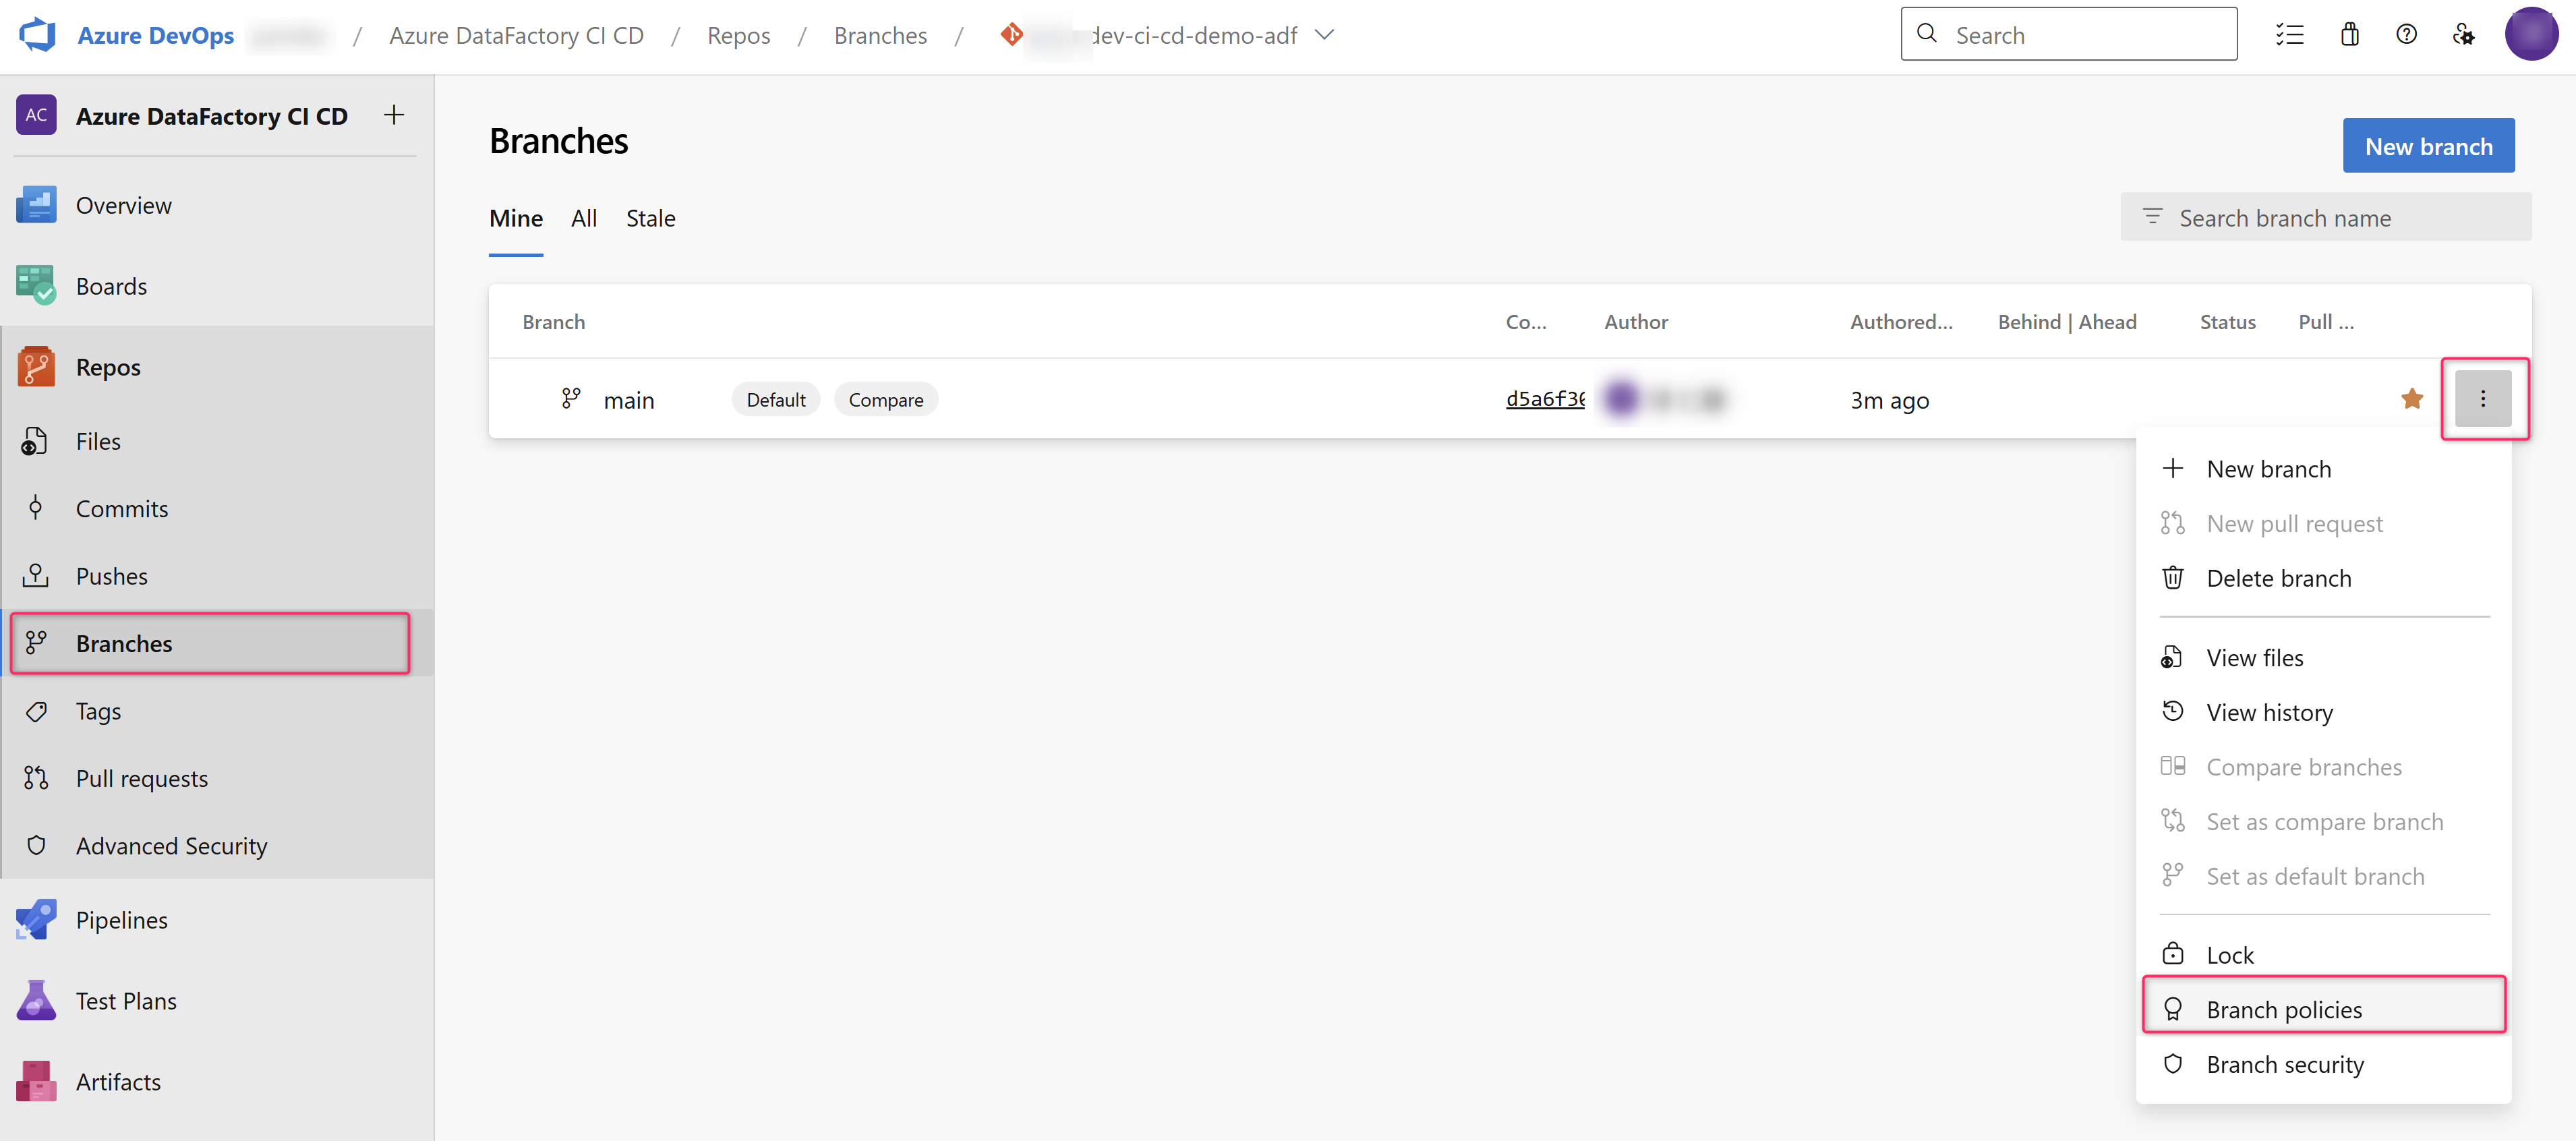
Task: Switch to the Stale tab
Action: (650, 218)
